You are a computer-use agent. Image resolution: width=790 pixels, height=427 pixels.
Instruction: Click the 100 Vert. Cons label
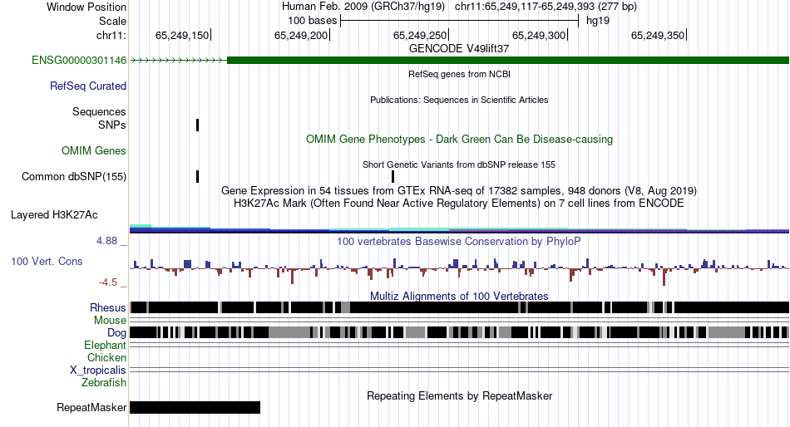(47, 262)
